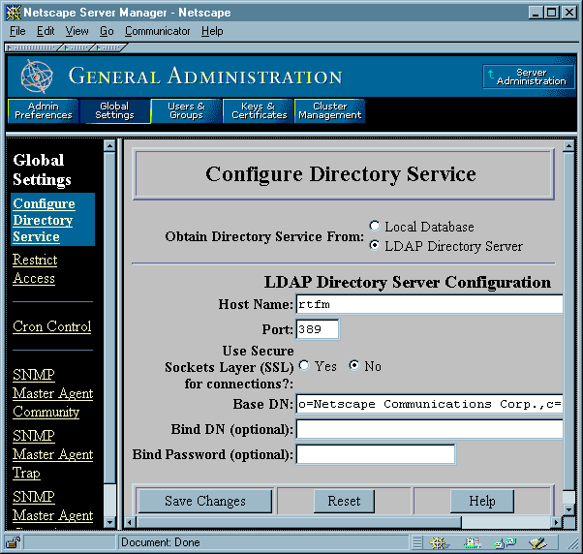Click 'Configure Directory Service' page heading
This screenshot has width=583, height=554.
341,174
